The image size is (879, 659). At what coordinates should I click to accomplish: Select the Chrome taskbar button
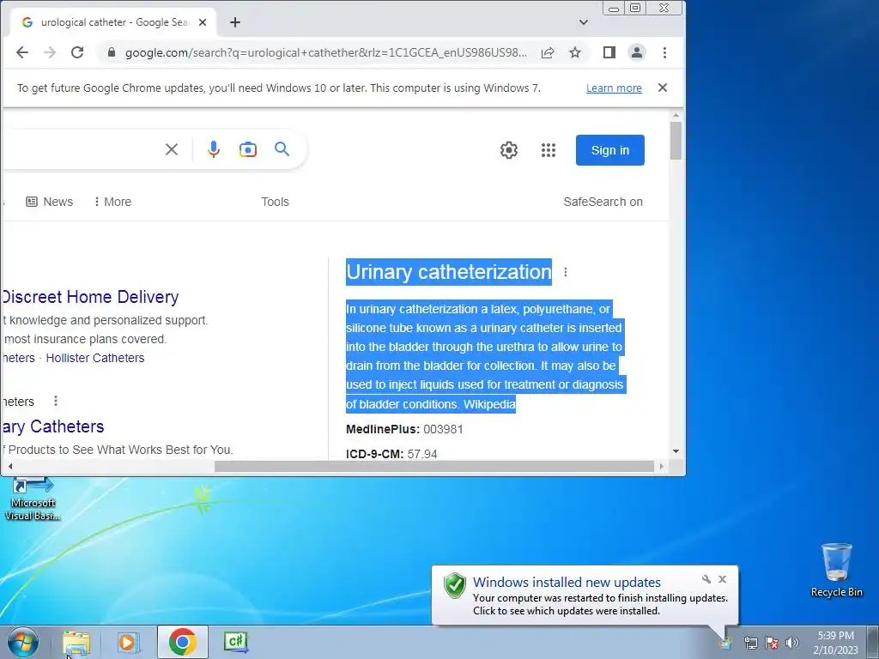point(183,642)
